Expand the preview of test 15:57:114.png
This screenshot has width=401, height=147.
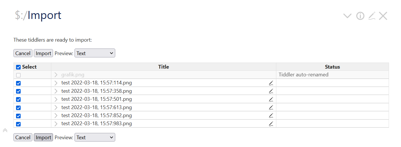click(56, 83)
